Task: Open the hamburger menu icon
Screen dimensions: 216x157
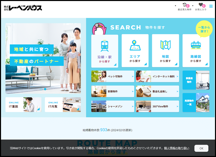Action: click(211, 6)
